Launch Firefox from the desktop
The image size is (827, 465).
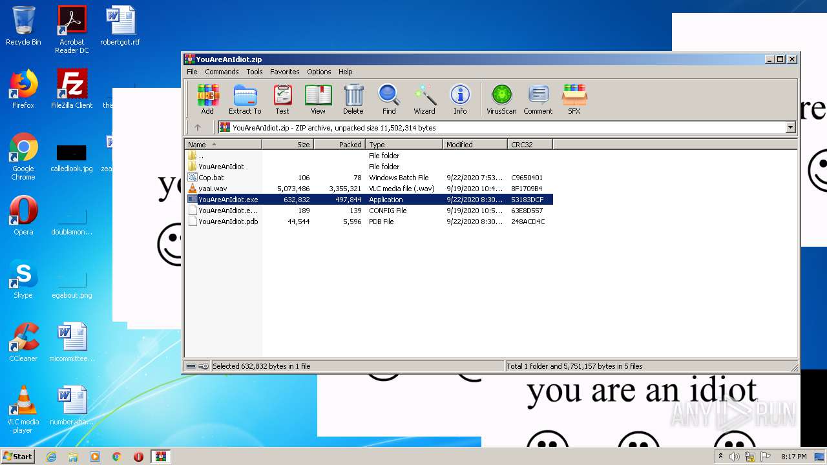pos(23,89)
